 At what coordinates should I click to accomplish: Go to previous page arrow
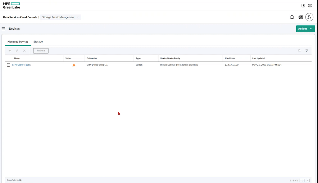pyautogui.click(x=302, y=181)
